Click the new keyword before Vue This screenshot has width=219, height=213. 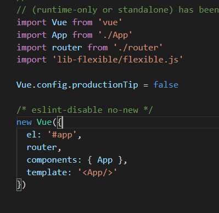[24, 122]
